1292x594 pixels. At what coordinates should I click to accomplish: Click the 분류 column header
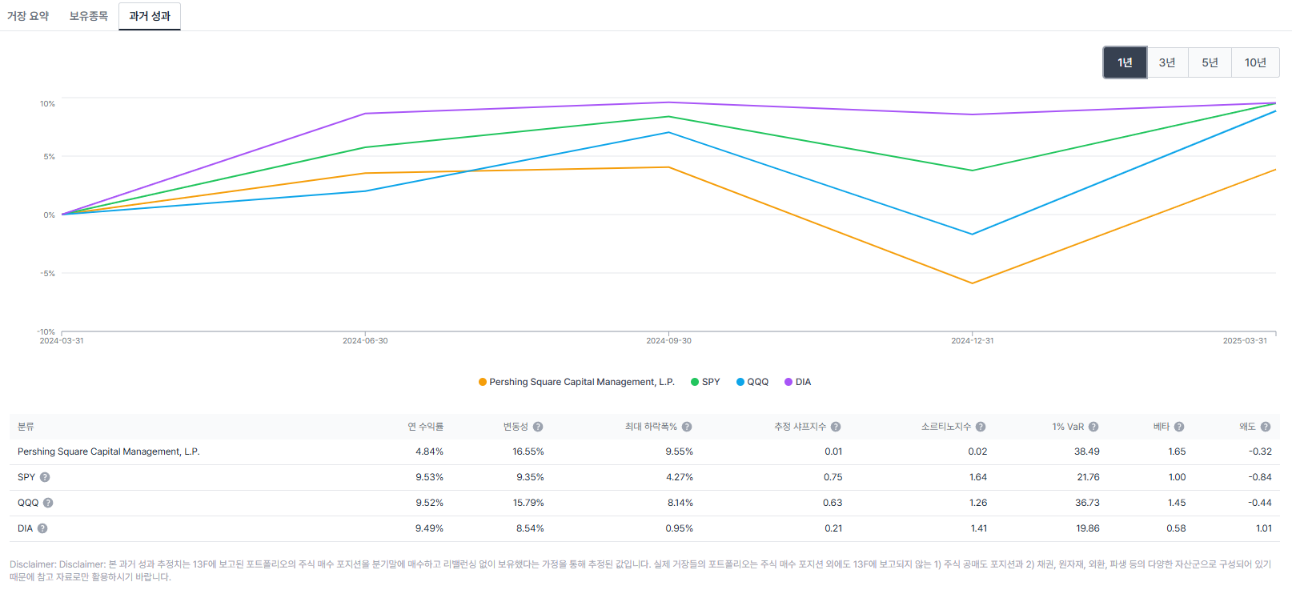click(26, 427)
